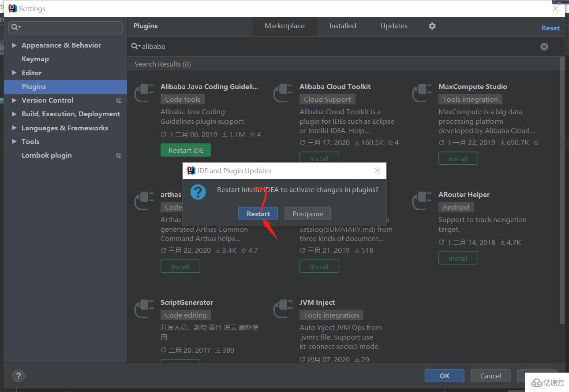Click Cancel in Settings dialog
The height and width of the screenshot is (392, 569).
tap(491, 376)
